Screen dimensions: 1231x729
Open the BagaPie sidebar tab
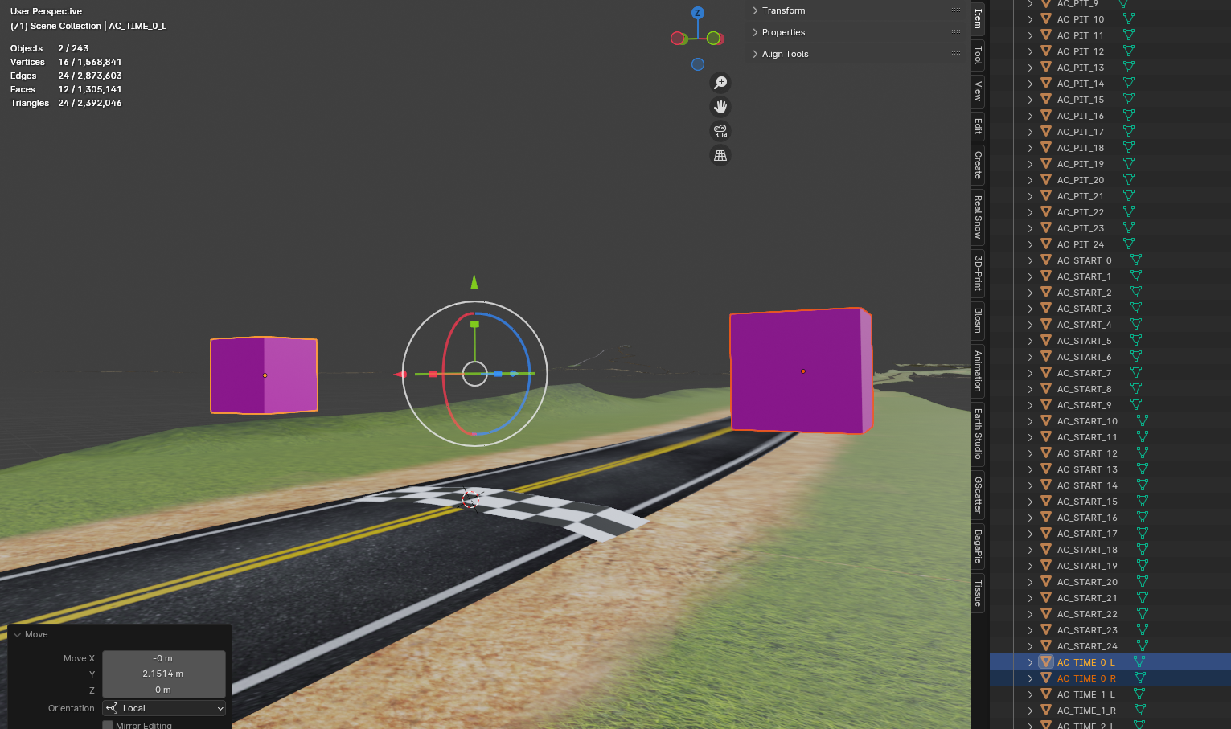point(979,546)
